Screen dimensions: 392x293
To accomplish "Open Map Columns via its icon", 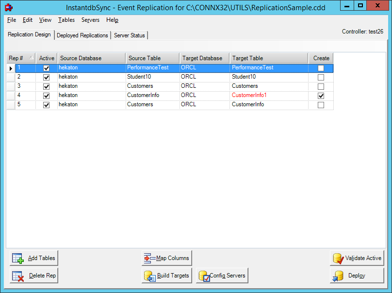I will [147, 258].
